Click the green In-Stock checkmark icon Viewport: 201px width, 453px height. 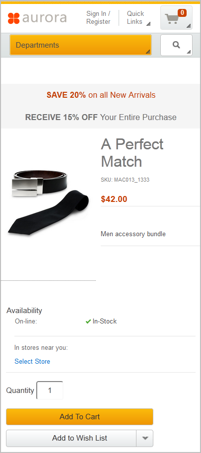tap(88, 321)
